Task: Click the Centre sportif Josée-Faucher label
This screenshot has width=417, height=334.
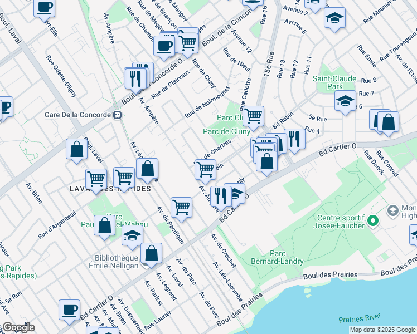Action: pos(339,222)
